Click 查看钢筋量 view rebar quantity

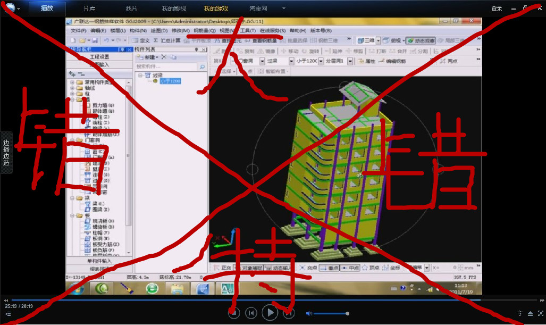[x=261, y=40]
